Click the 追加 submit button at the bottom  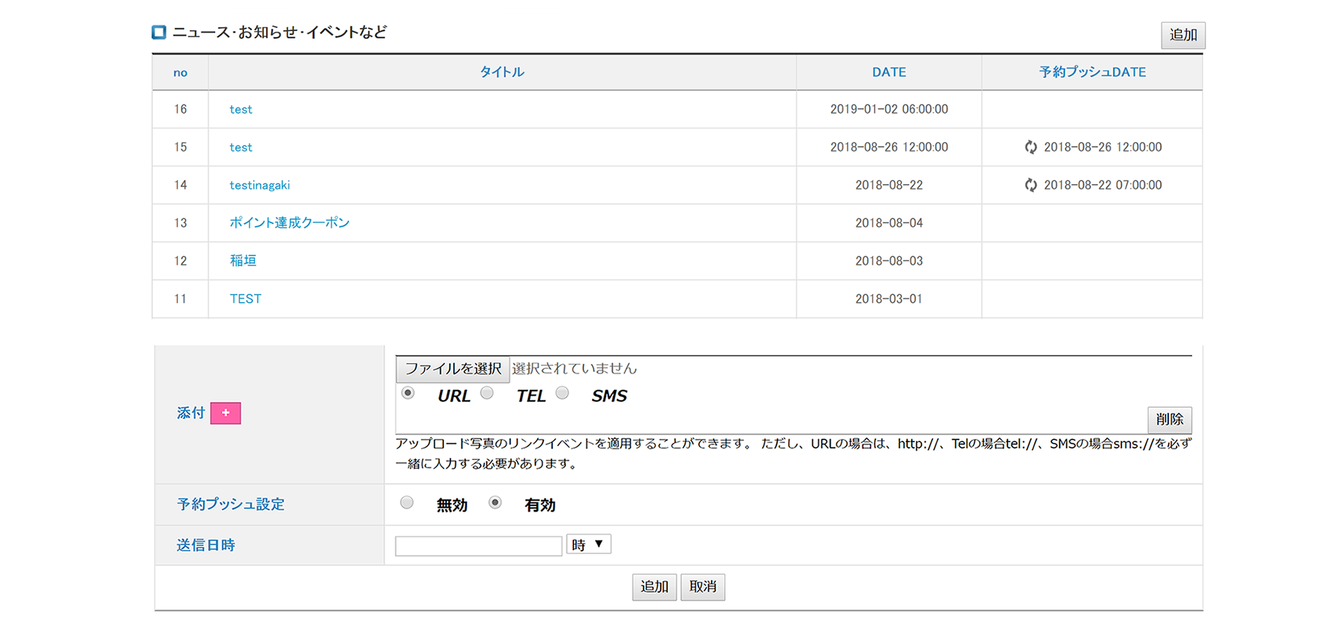654,586
